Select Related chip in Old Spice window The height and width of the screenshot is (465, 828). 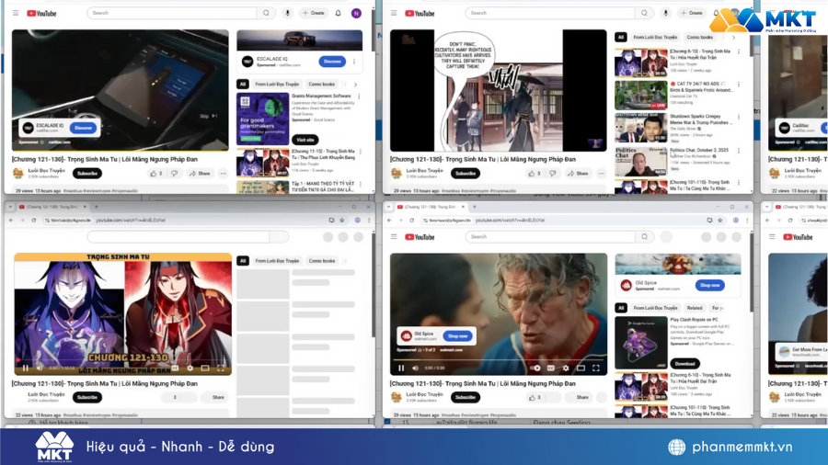pyautogui.click(x=695, y=308)
